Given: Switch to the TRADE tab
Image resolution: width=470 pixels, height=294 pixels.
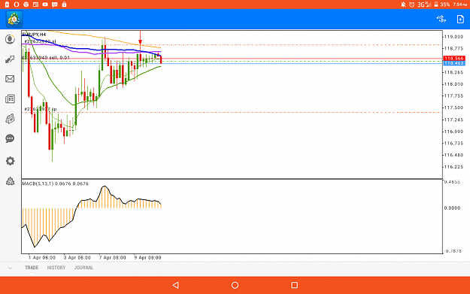Looking at the screenshot, I should point(32,268).
